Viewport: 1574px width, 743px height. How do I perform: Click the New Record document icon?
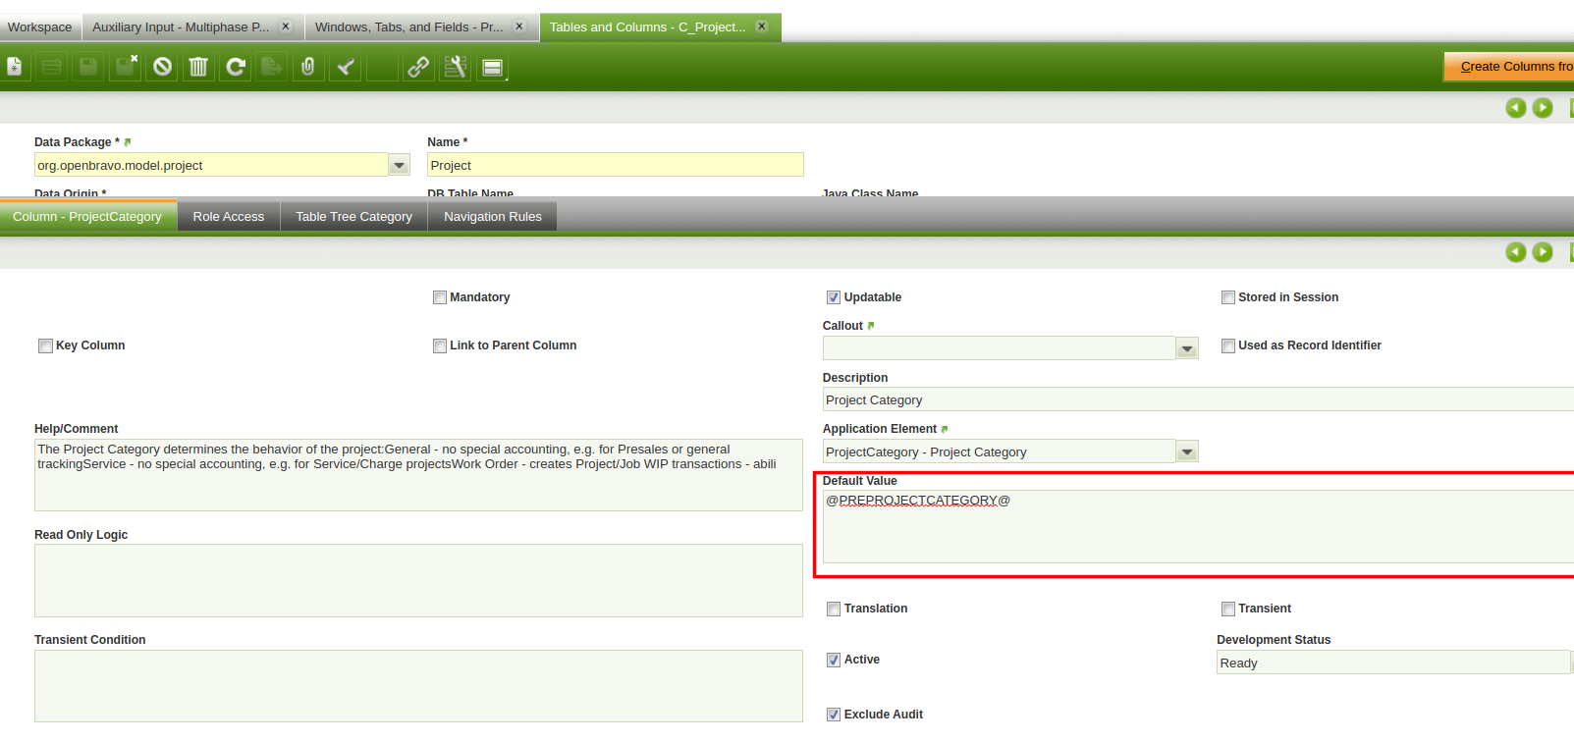tap(15, 67)
